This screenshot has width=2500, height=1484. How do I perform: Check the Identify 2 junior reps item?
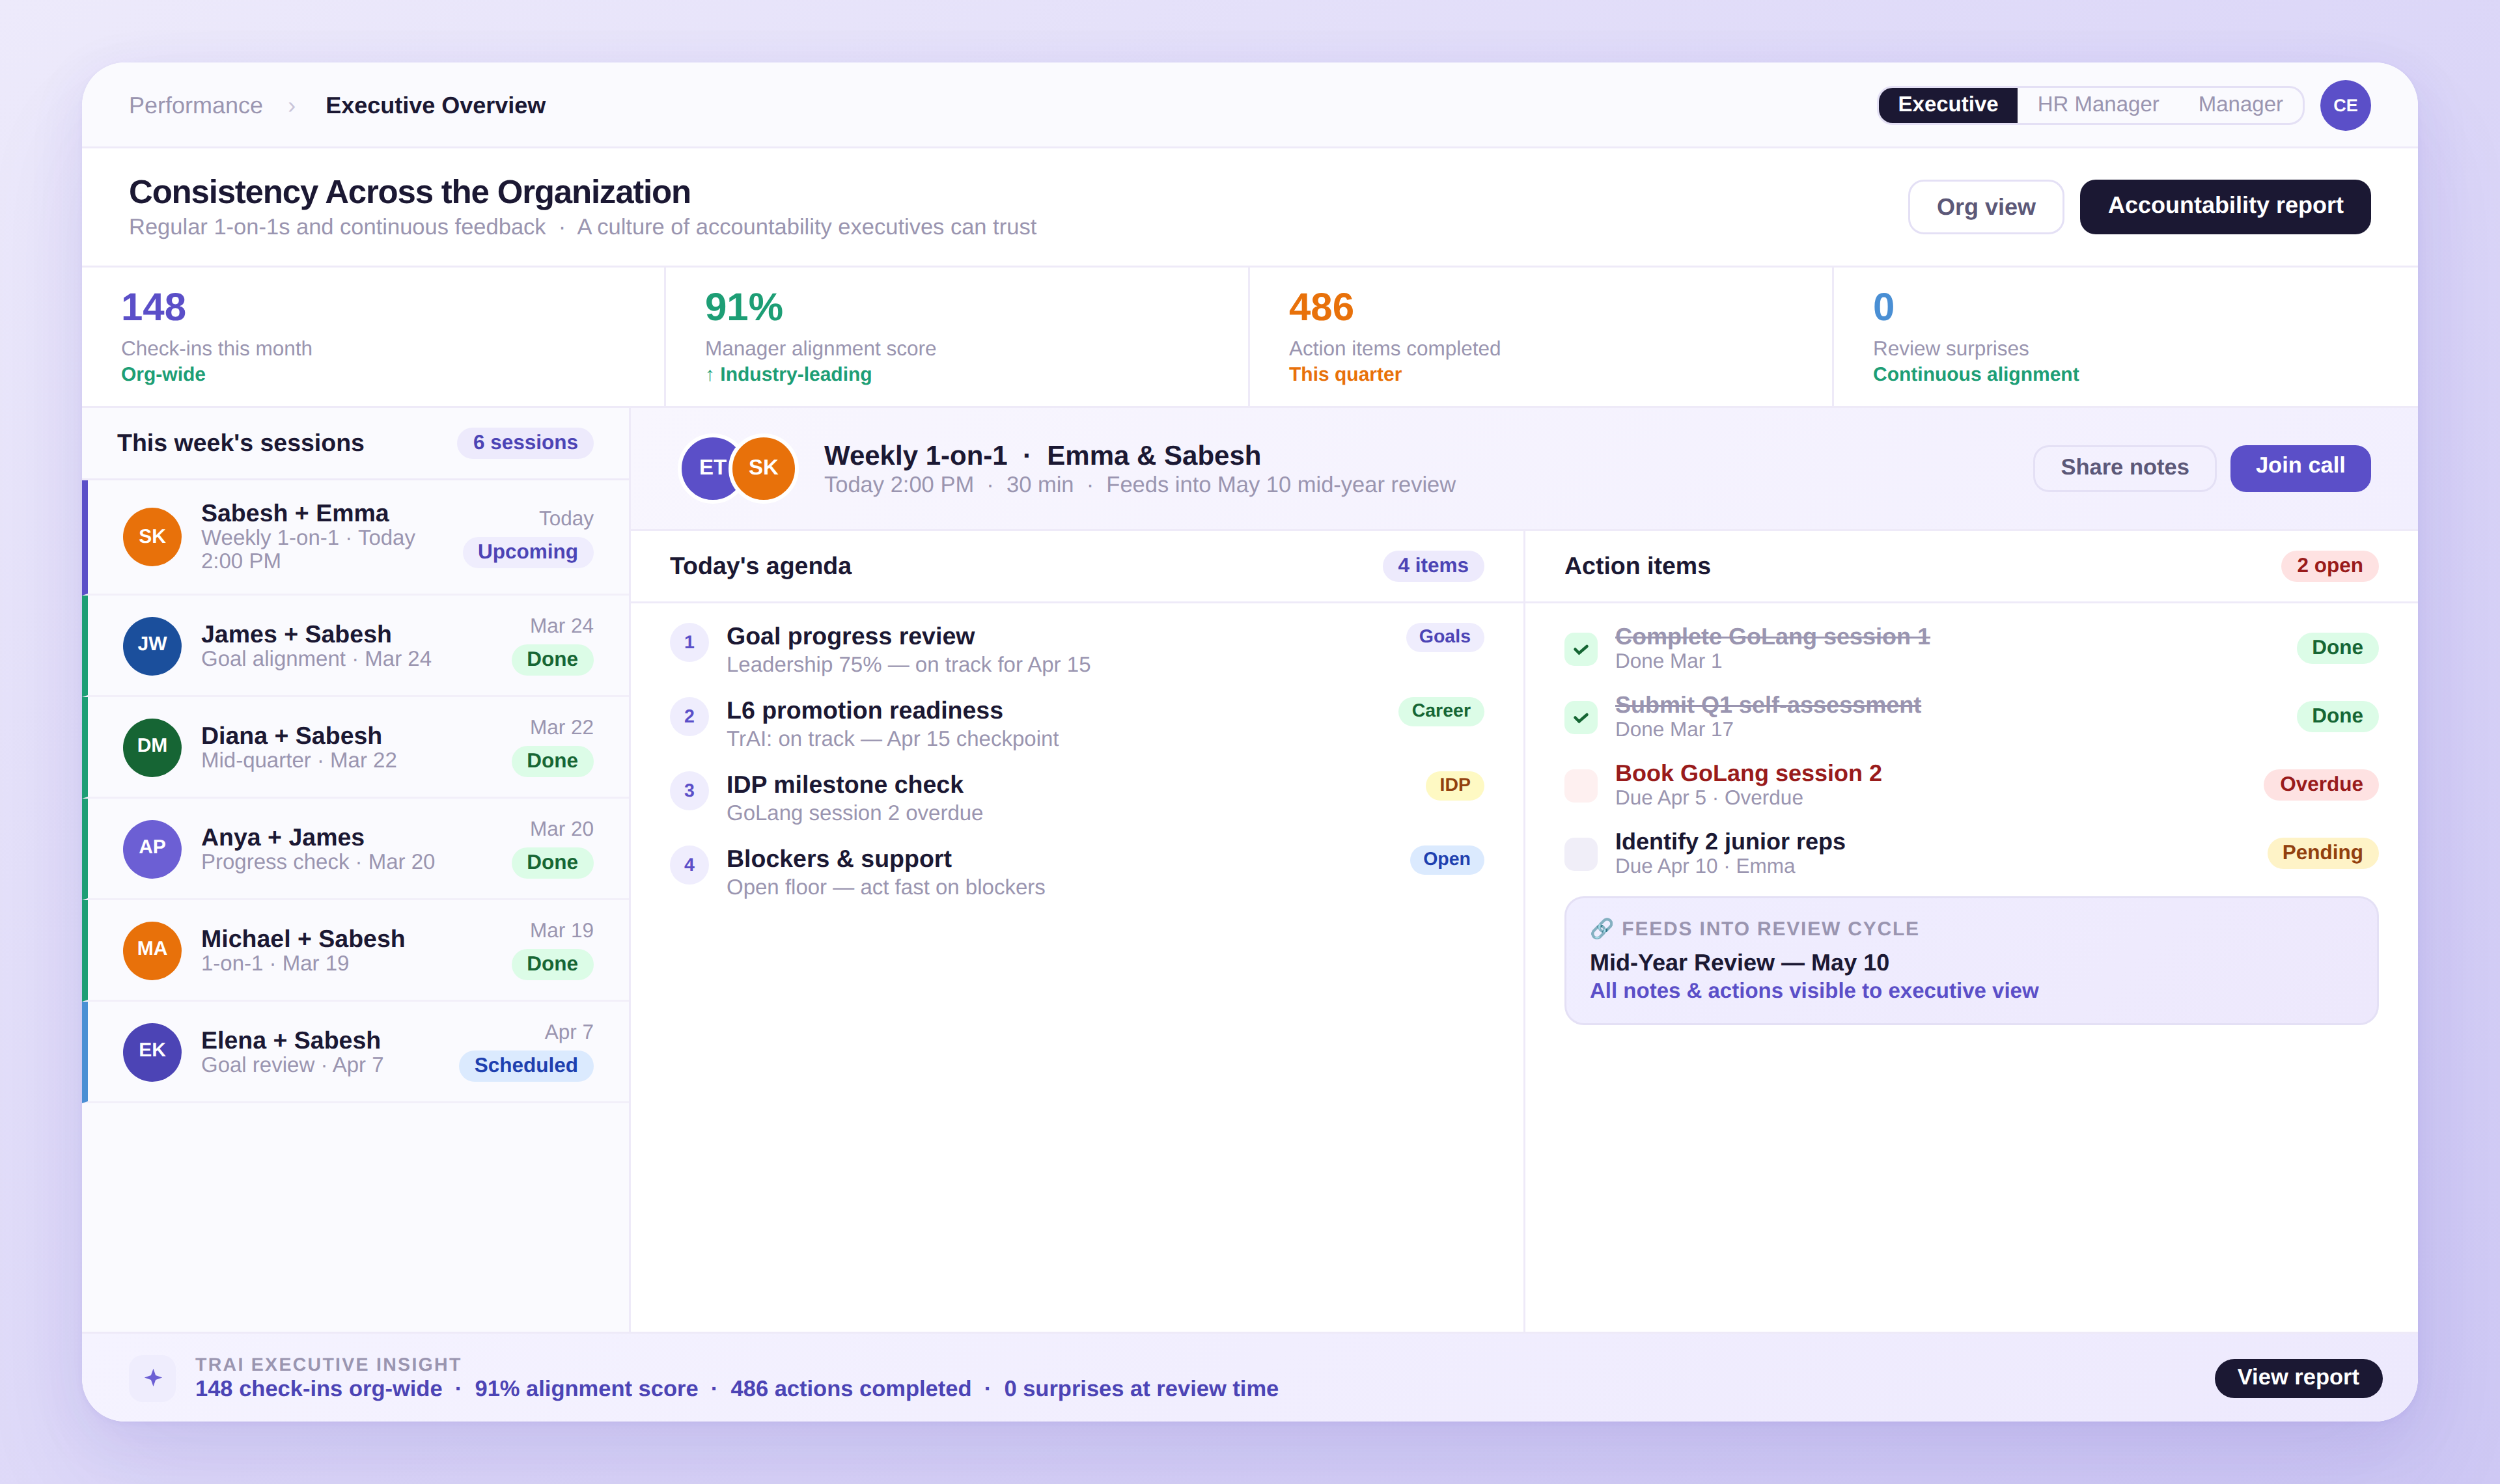tap(1580, 853)
